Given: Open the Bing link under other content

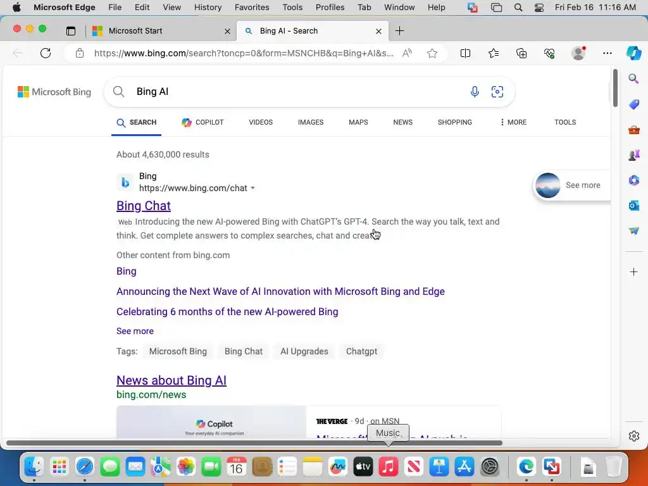Looking at the screenshot, I should [x=127, y=271].
